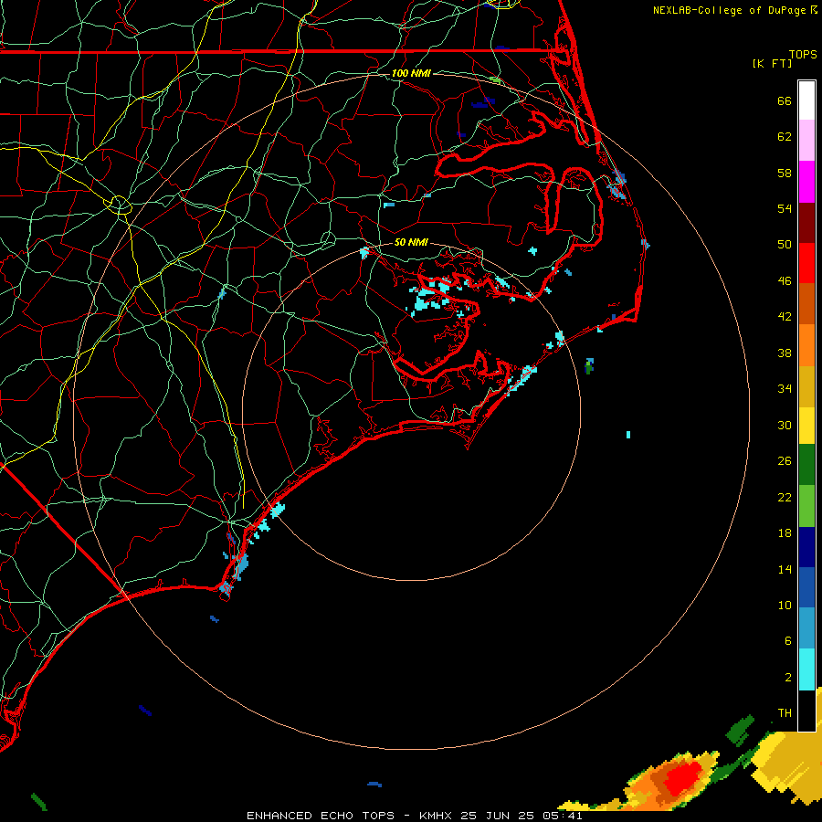822x822 pixels.
Task: Click the legend value '46'
Action: click(785, 280)
